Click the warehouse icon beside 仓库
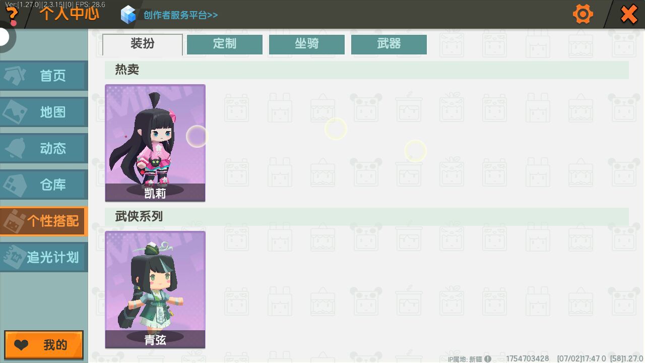The image size is (645, 363). (15, 185)
